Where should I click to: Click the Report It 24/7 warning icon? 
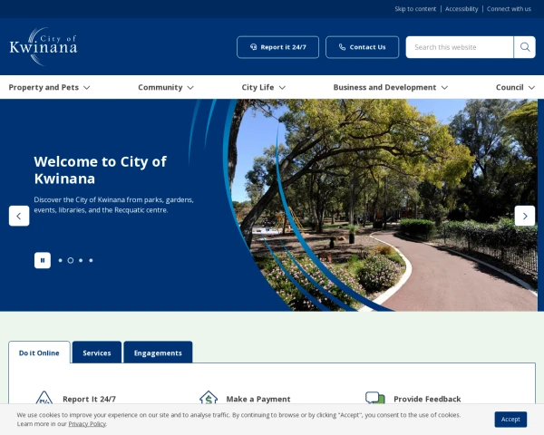click(44, 398)
